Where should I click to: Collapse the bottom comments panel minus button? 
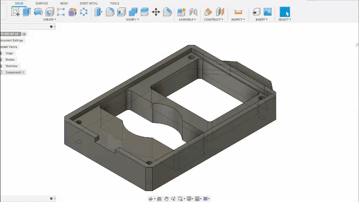coord(51,199)
